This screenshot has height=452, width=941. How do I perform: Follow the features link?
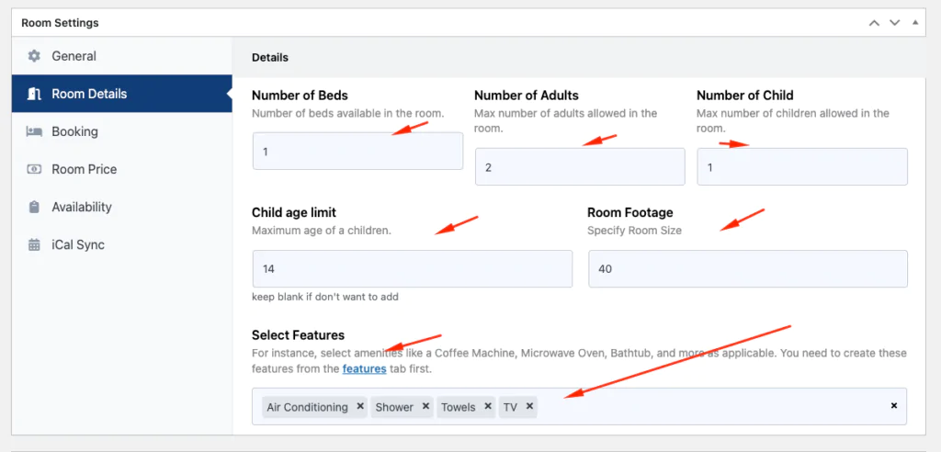point(364,369)
